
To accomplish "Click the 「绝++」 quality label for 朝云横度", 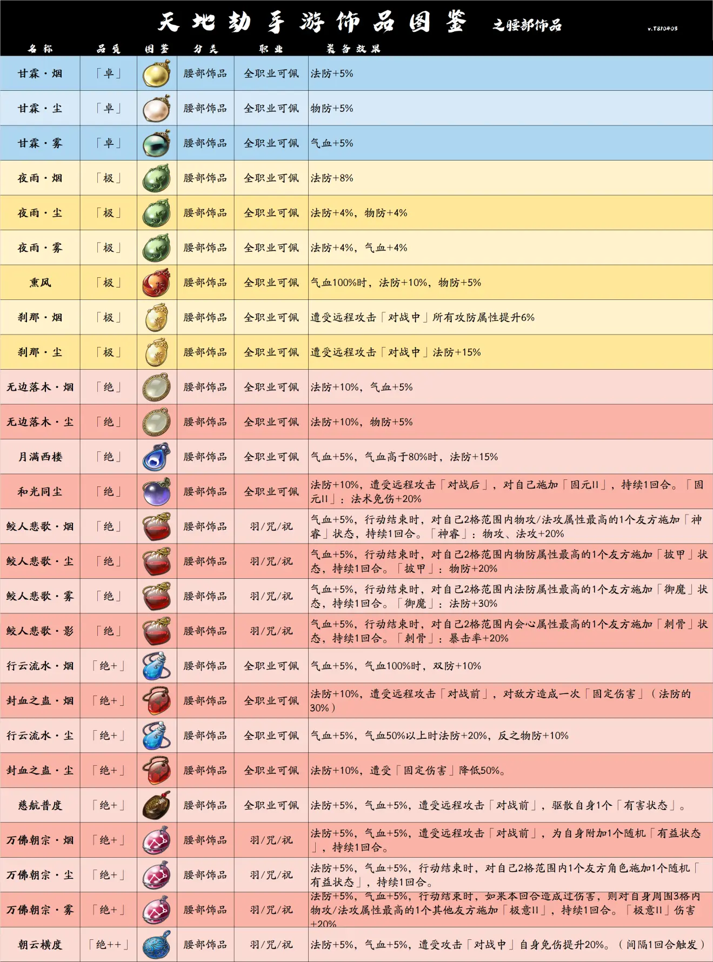I will pos(109,945).
